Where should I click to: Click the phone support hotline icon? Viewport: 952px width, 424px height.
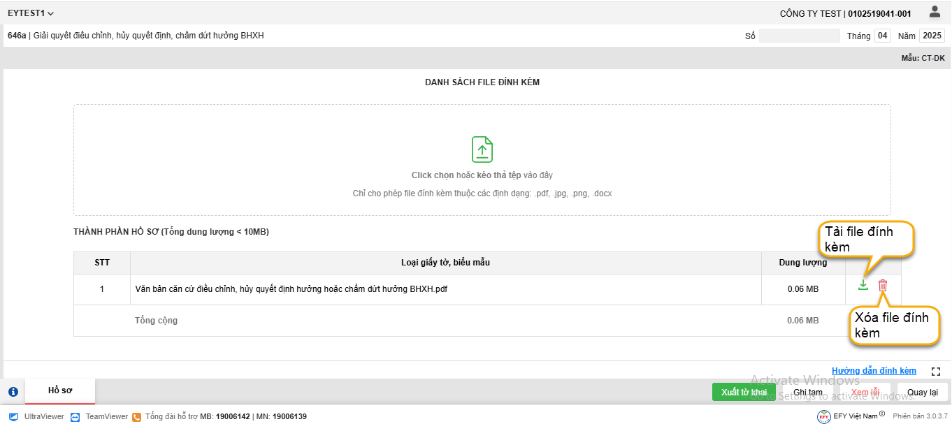pos(137,417)
